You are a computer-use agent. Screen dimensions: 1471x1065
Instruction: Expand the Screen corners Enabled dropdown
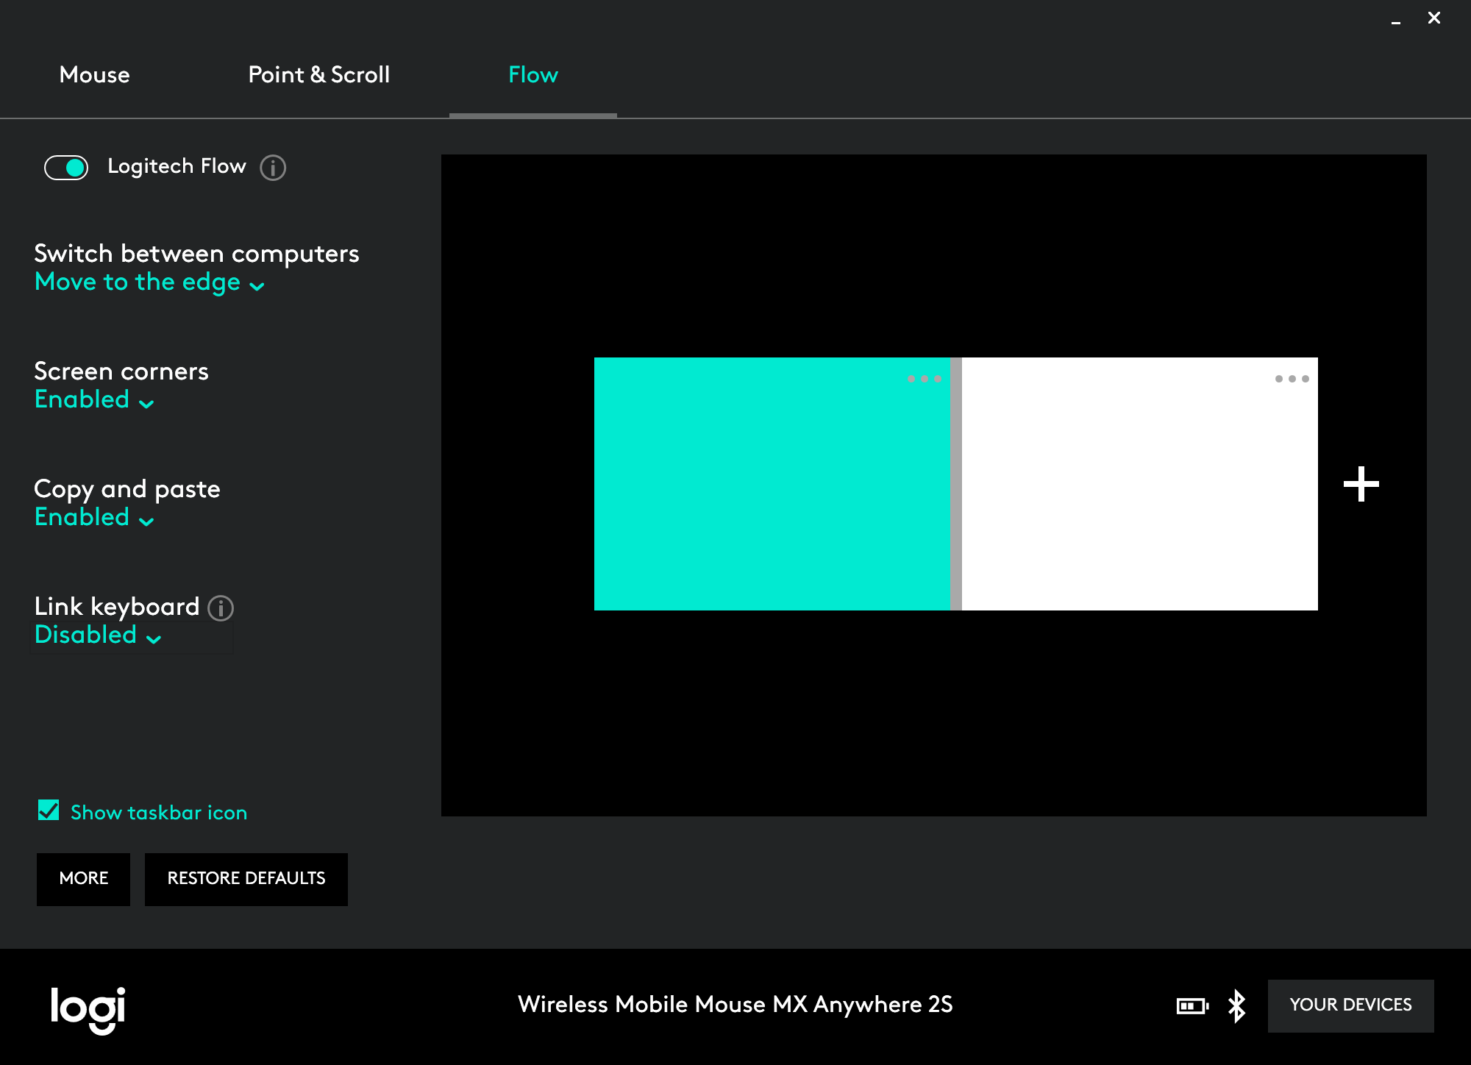pyautogui.click(x=93, y=399)
